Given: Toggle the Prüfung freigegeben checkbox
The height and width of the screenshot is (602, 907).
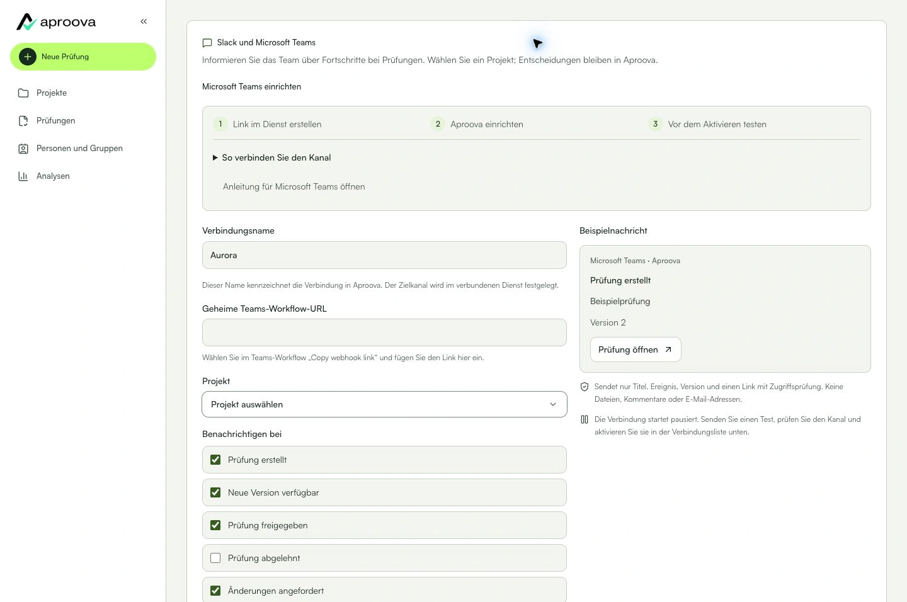Looking at the screenshot, I should pyautogui.click(x=215, y=525).
